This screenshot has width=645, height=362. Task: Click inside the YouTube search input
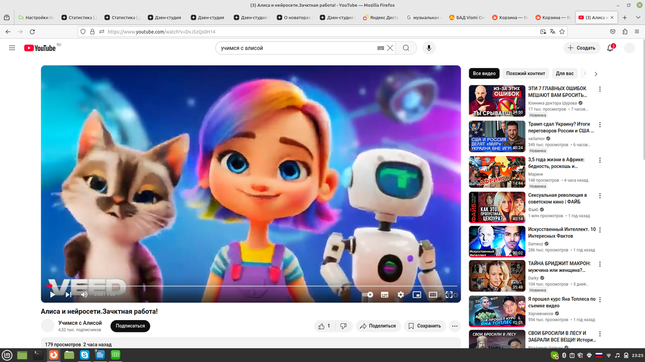click(296, 48)
